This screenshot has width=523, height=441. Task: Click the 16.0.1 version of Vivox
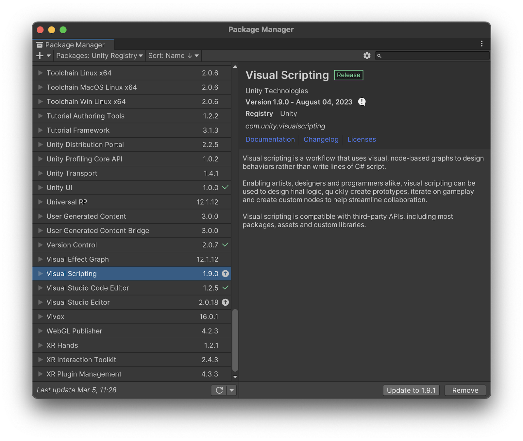(209, 316)
